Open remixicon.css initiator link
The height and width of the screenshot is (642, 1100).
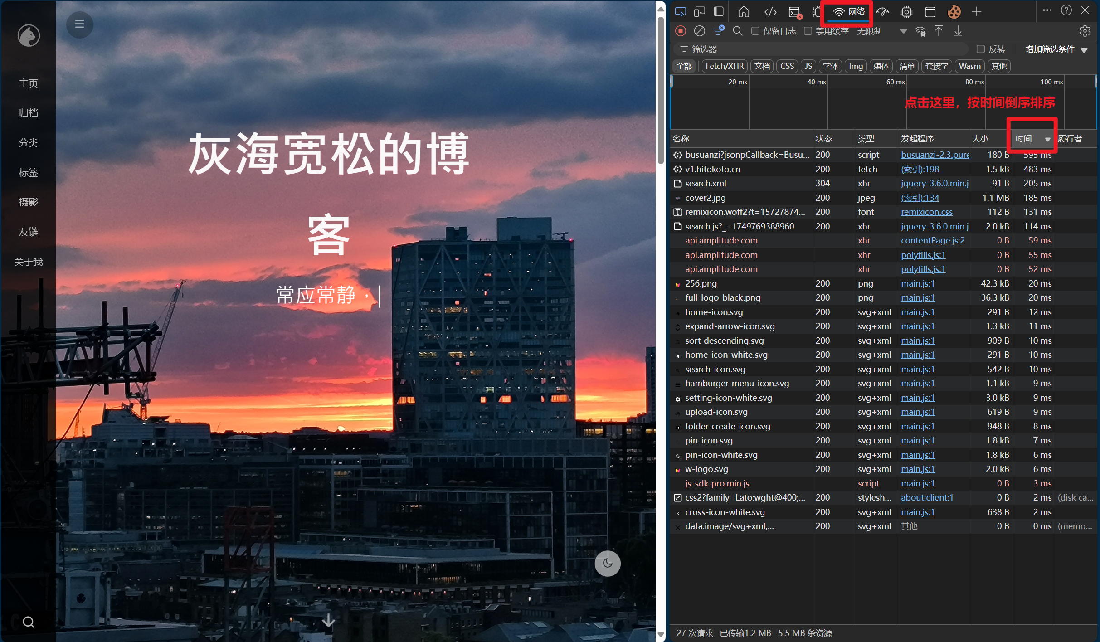coord(926,212)
